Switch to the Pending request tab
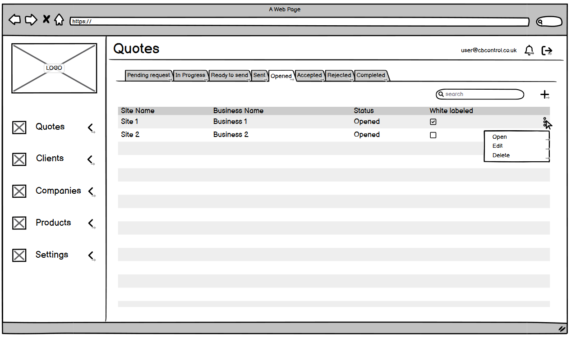 click(148, 75)
